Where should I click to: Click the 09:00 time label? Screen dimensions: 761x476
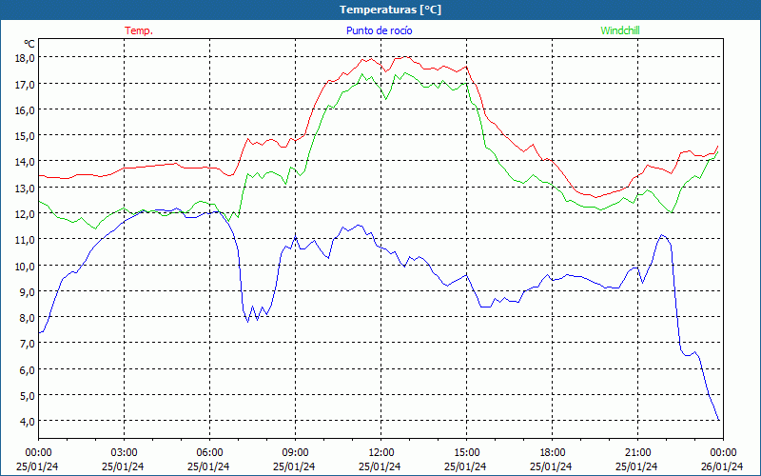(295, 453)
